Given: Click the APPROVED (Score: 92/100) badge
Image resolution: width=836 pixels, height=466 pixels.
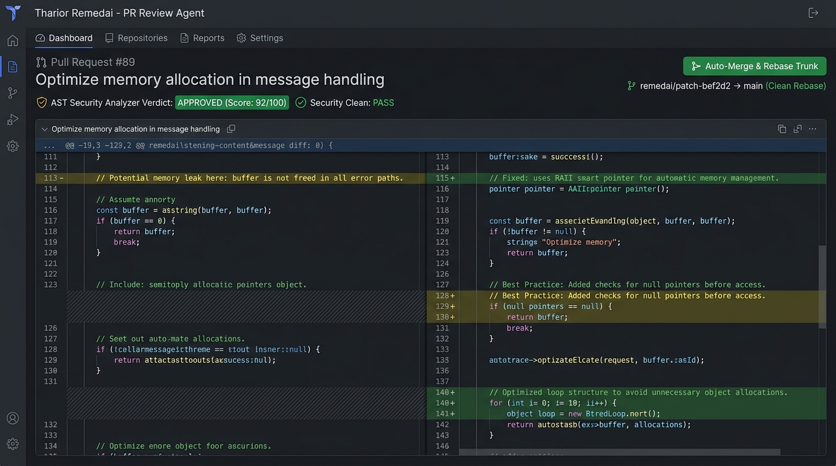Looking at the screenshot, I should 232,103.
